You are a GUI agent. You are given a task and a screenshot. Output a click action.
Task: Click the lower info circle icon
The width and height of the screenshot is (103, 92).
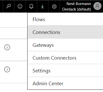tap(7, 69)
